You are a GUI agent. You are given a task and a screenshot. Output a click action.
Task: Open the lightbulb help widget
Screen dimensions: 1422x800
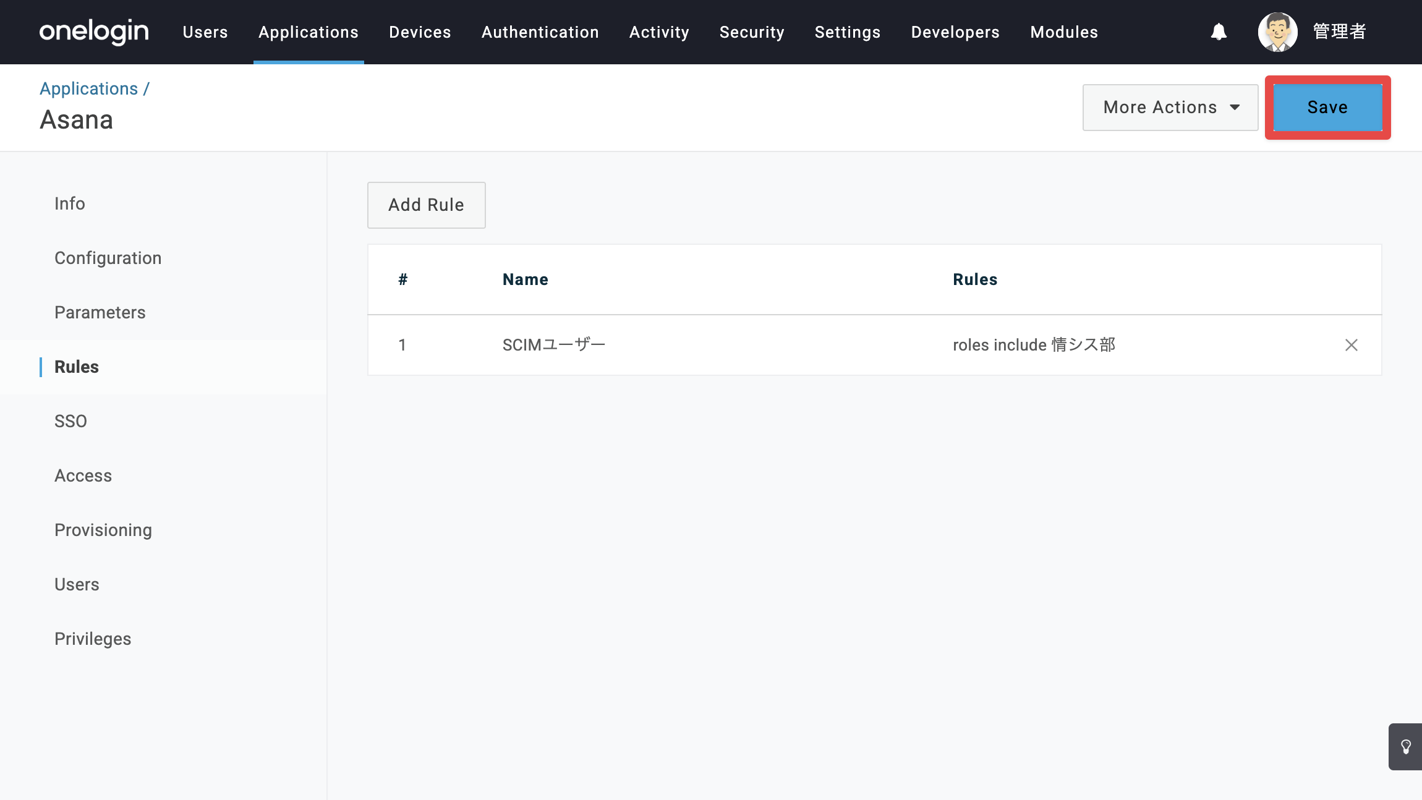(1406, 747)
